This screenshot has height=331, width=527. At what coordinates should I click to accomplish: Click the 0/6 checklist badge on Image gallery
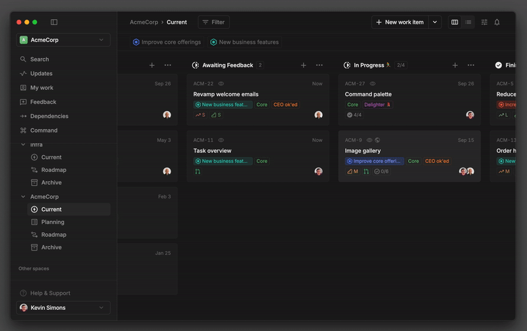pos(381,171)
